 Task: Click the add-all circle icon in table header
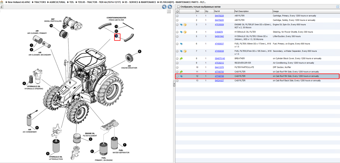177,11
